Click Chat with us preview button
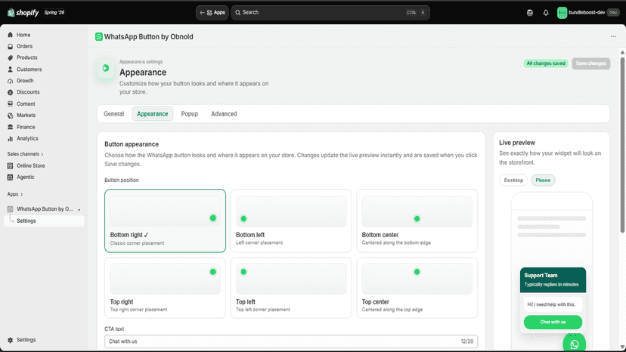This screenshot has width=626, height=352. [x=553, y=322]
